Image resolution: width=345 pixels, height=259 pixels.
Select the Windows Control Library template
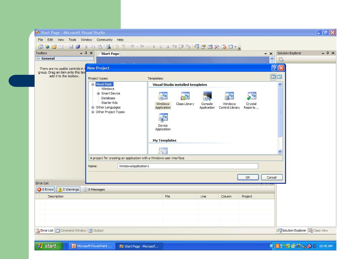coord(229,100)
